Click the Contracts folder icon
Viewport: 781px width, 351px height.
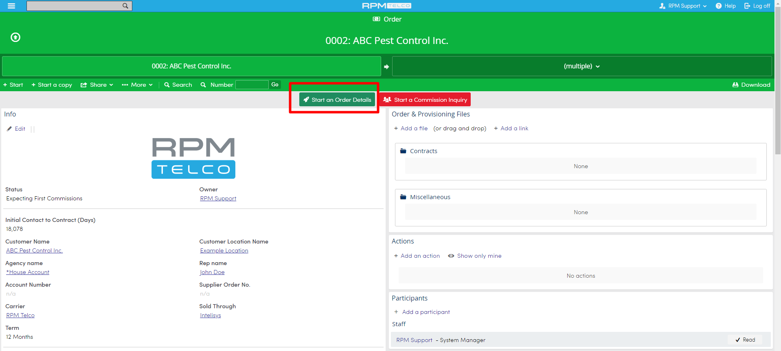tap(403, 151)
